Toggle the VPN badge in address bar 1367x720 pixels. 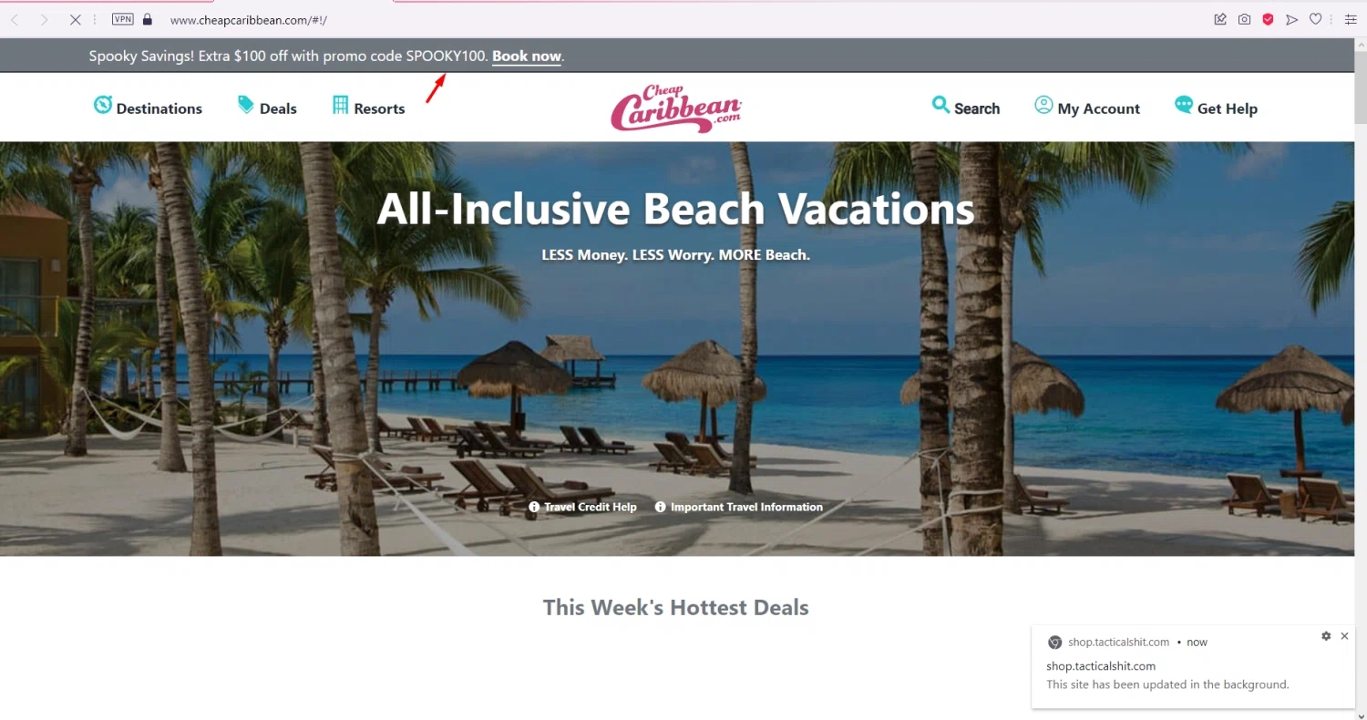[x=122, y=19]
